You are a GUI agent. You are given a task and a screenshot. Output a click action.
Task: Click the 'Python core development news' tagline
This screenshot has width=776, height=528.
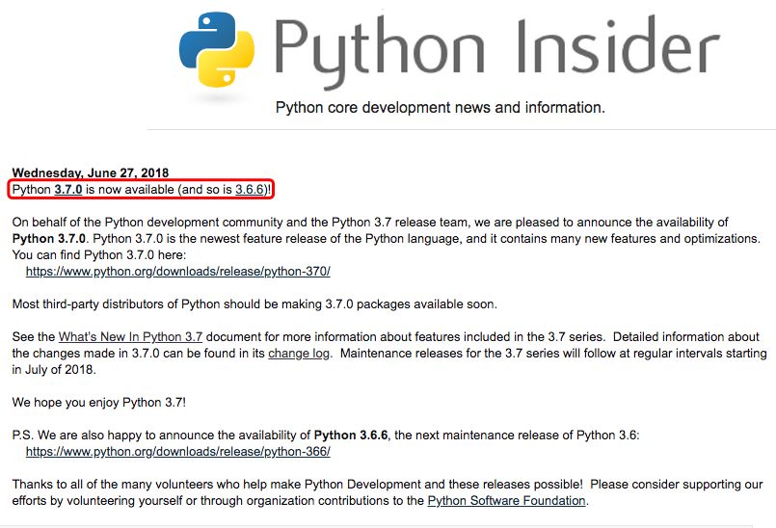point(440,108)
